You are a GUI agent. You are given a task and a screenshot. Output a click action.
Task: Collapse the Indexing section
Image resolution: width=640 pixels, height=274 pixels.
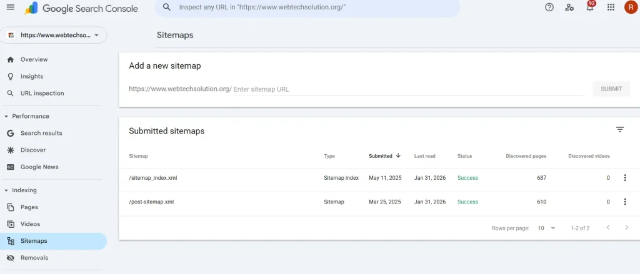point(21,190)
